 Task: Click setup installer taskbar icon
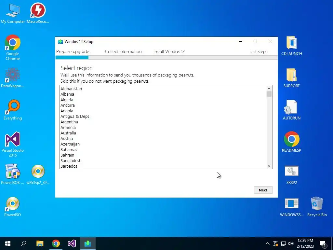coord(88,243)
